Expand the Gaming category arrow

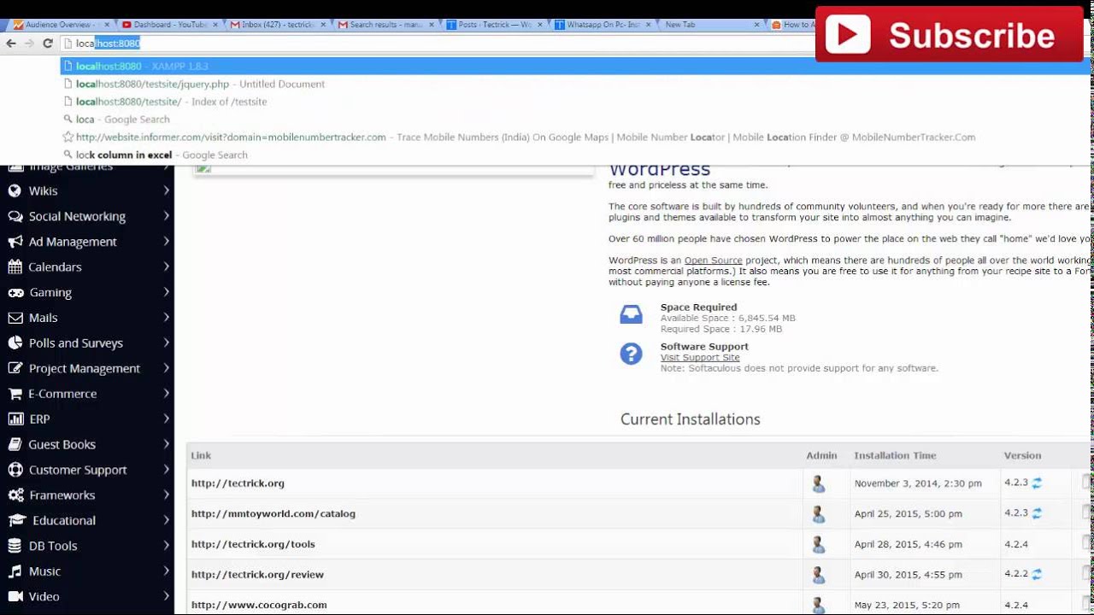click(166, 292)
